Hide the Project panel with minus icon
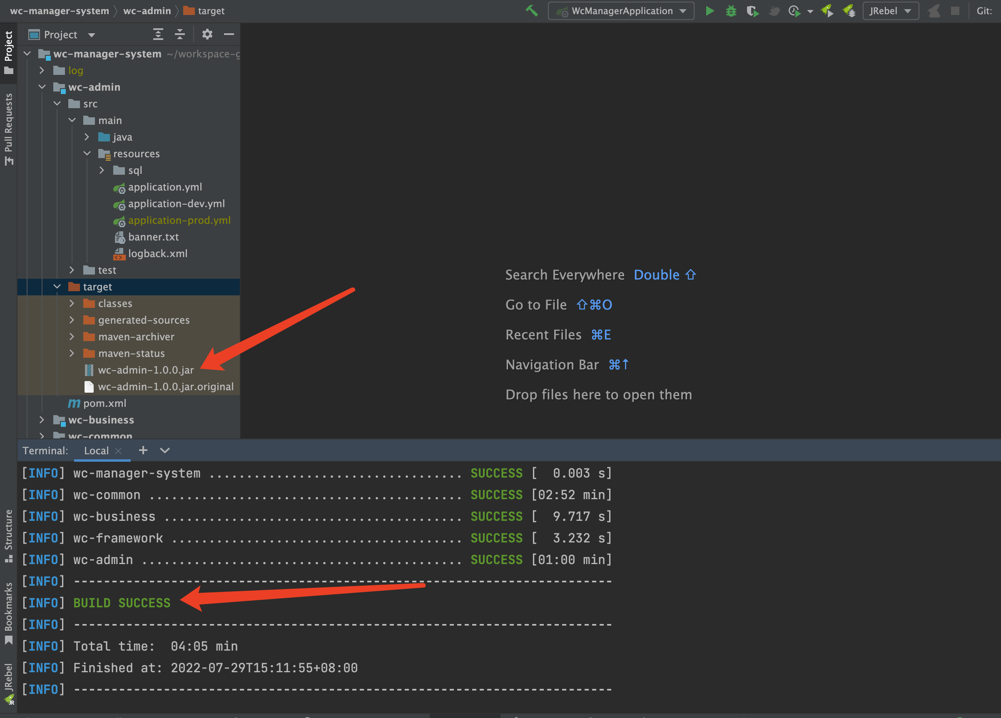1001x718 pixels. pyautogui.click(x=229, y=34)
